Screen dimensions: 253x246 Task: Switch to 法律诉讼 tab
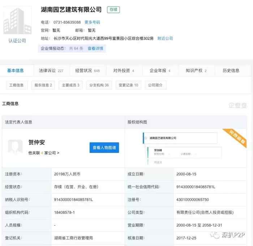point(50,71)
